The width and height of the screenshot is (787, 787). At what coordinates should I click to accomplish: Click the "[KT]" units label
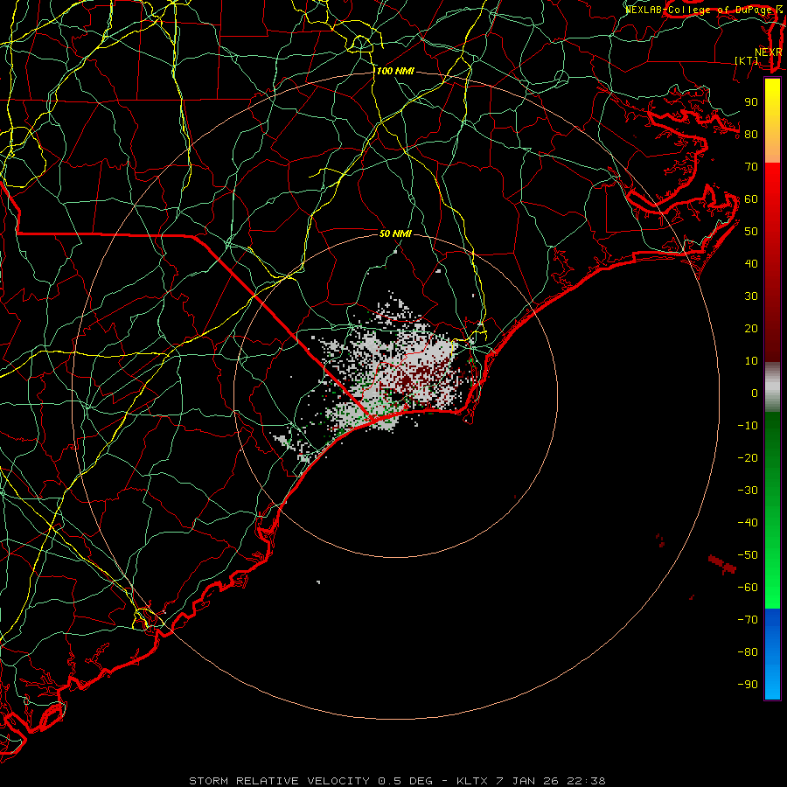pyautogui.click(x=747, y=60)
